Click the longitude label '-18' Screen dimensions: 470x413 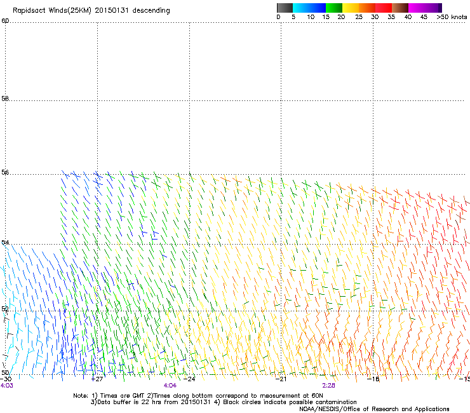pyautogui.click(x=373, y=379)
